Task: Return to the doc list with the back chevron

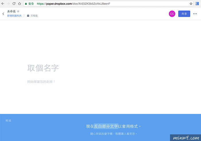Action: click(3, 14)
